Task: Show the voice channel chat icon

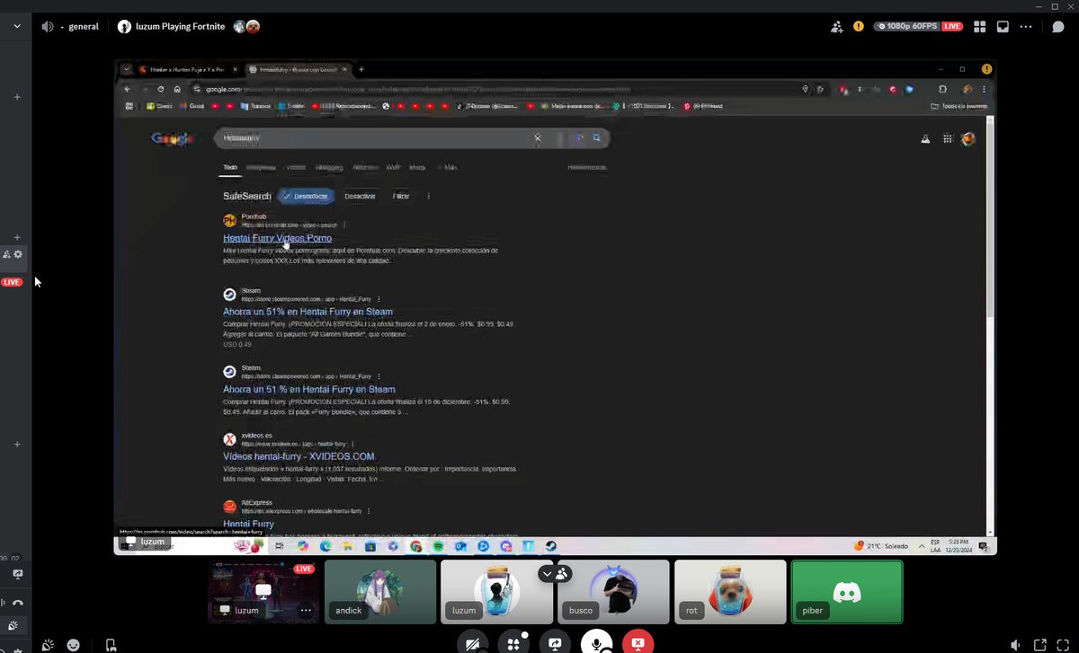Action: 1058,27
